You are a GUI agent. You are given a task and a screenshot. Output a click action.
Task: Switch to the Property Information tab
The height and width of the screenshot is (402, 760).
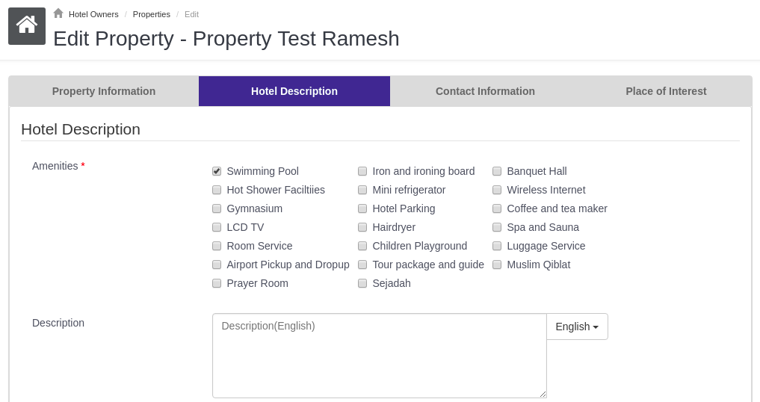(x=104, y=91)
